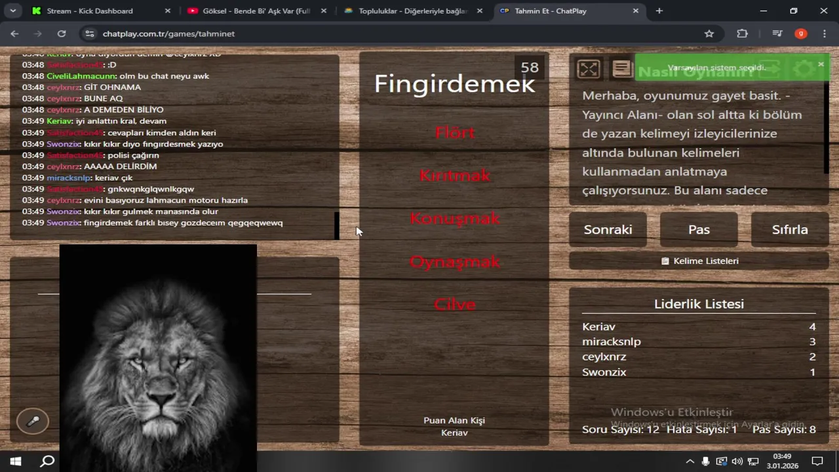
Task: Click the round microphone button at bottom left
Action: pyautogui.click(x=33, y=422)
